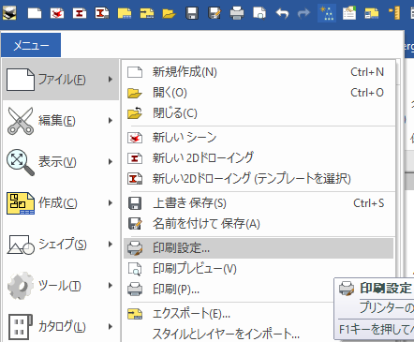Screen dimensions: 414x342
Task: Click the ruler measurement toolbar icon
Action: (394, 13)
